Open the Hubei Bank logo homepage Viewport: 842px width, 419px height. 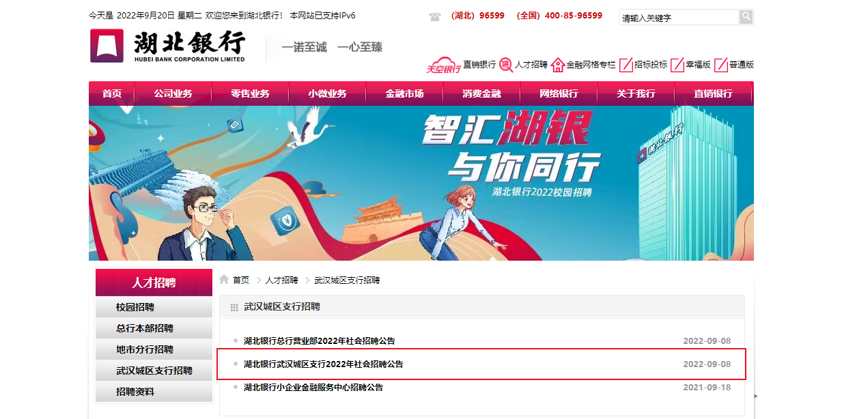[x=167, y=46]
